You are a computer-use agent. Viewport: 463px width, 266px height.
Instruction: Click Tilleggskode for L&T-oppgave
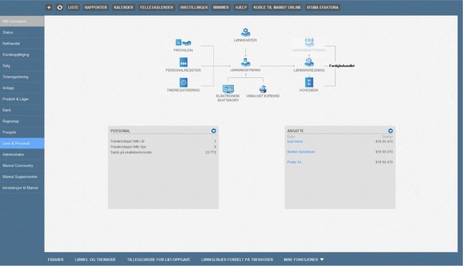pyautogui.click(x=159, y=260)
